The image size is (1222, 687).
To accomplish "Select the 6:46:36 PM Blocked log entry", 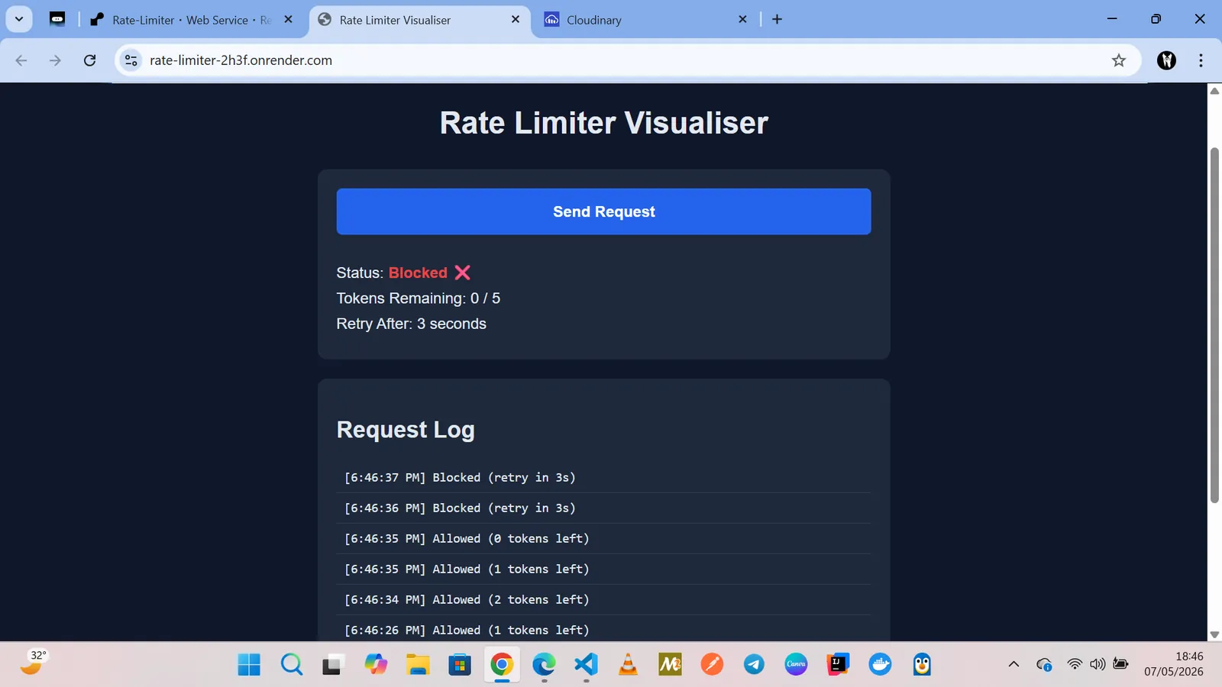I will coord(603,508).
